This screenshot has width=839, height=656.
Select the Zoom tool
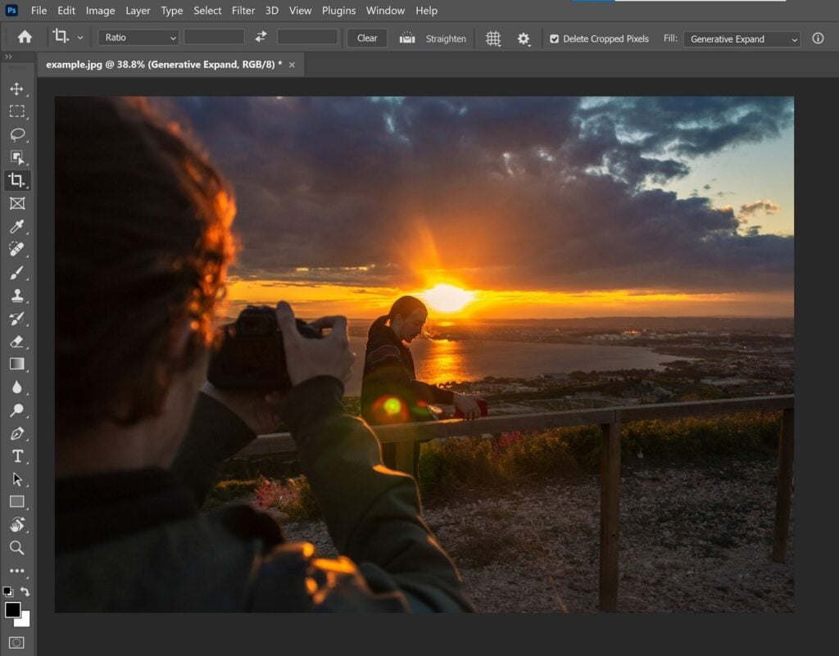[18, 548]
